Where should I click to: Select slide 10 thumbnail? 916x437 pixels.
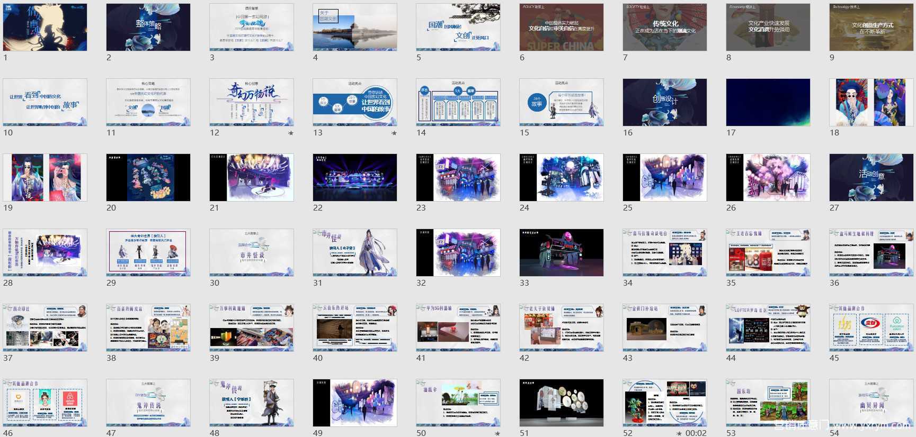(x=45, y=102)
